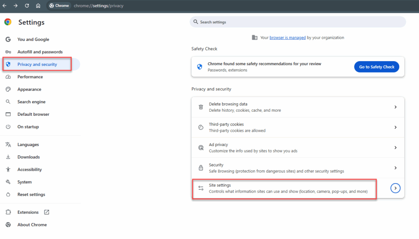This screenshot has width=419, height=239.
Task: Go to the Languages settings page
Action: point(28,145)
